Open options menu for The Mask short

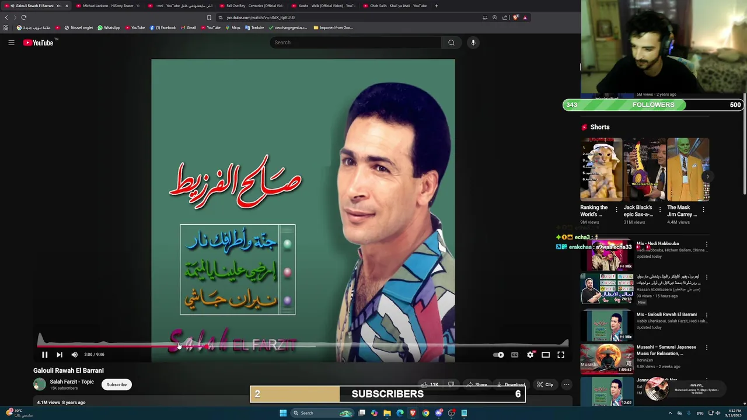pos(703,209)
